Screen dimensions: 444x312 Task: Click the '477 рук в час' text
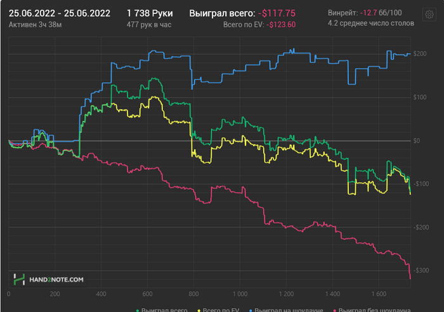point(149,25)
